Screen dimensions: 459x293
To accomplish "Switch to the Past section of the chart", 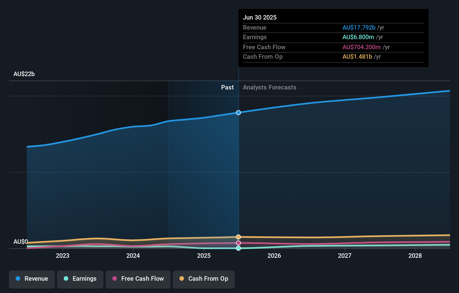I will [x=227, y=87].
